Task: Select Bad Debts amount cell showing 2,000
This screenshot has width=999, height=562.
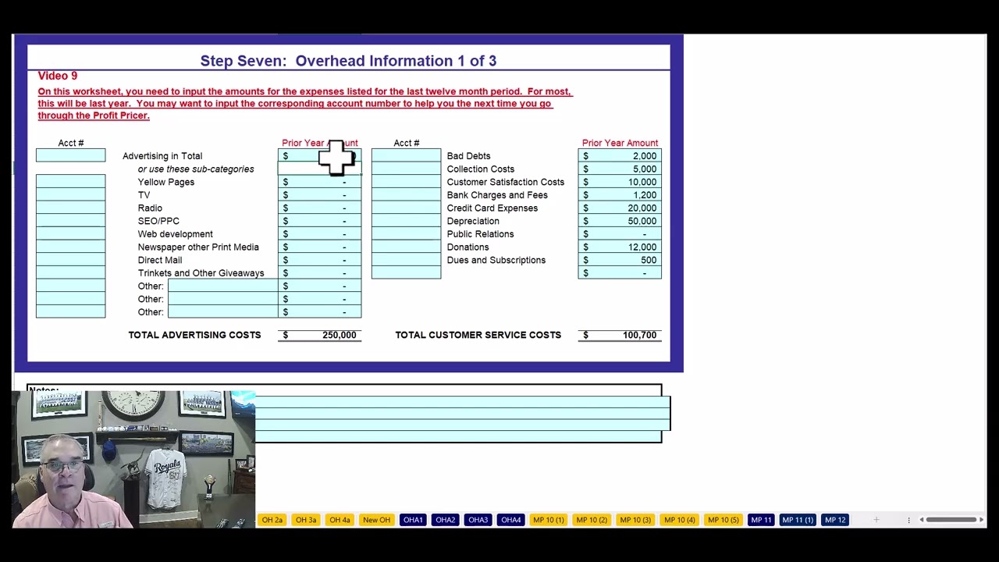Action: [x=620, y=156]
